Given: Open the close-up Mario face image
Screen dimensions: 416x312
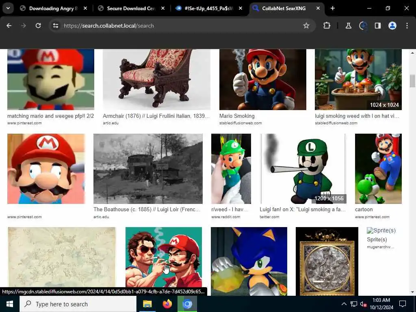Looking at the screenshot, I should [x=46, y=169].
